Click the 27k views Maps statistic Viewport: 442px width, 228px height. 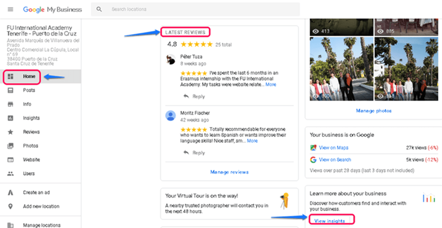click(x=422, y=147)
